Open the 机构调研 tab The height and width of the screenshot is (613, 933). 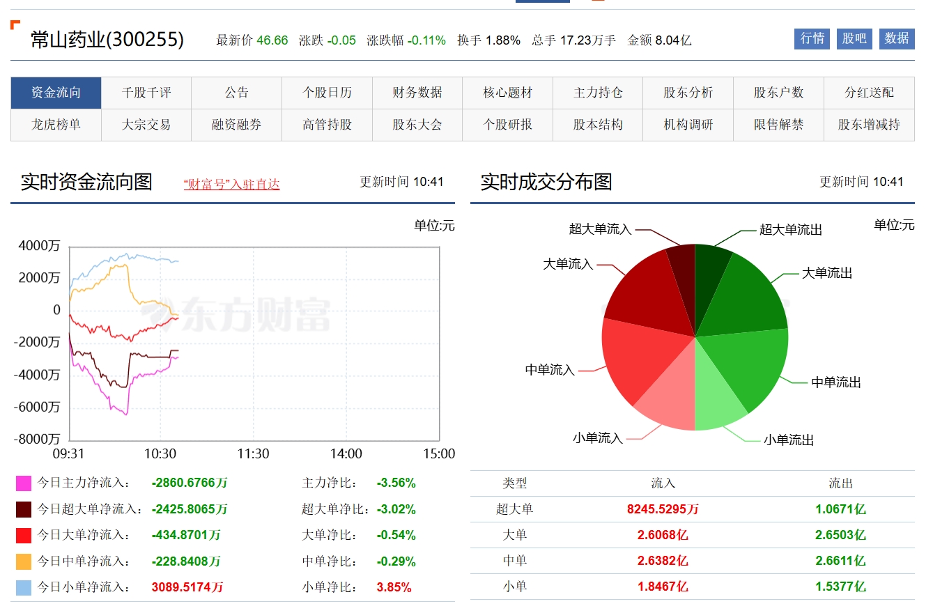[x=688, y=125]
